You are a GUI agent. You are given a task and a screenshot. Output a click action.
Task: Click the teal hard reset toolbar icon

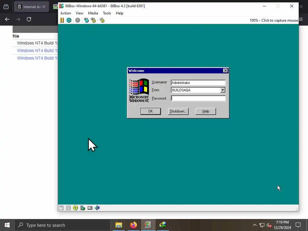(x=69, y=20)
